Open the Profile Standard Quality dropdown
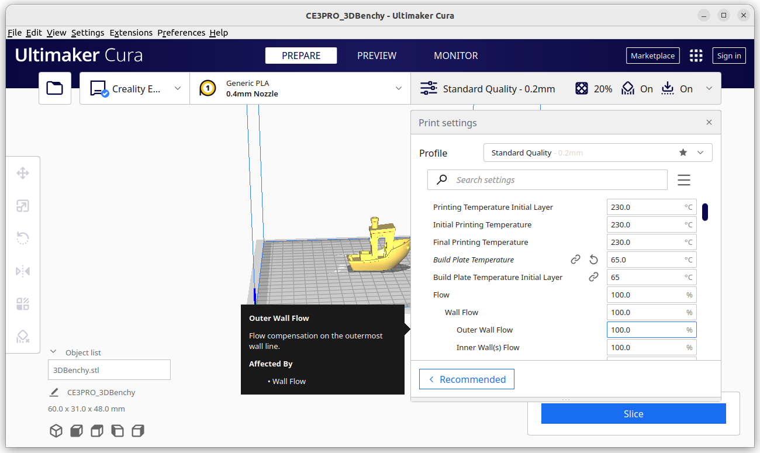 [x=597, y=153]
